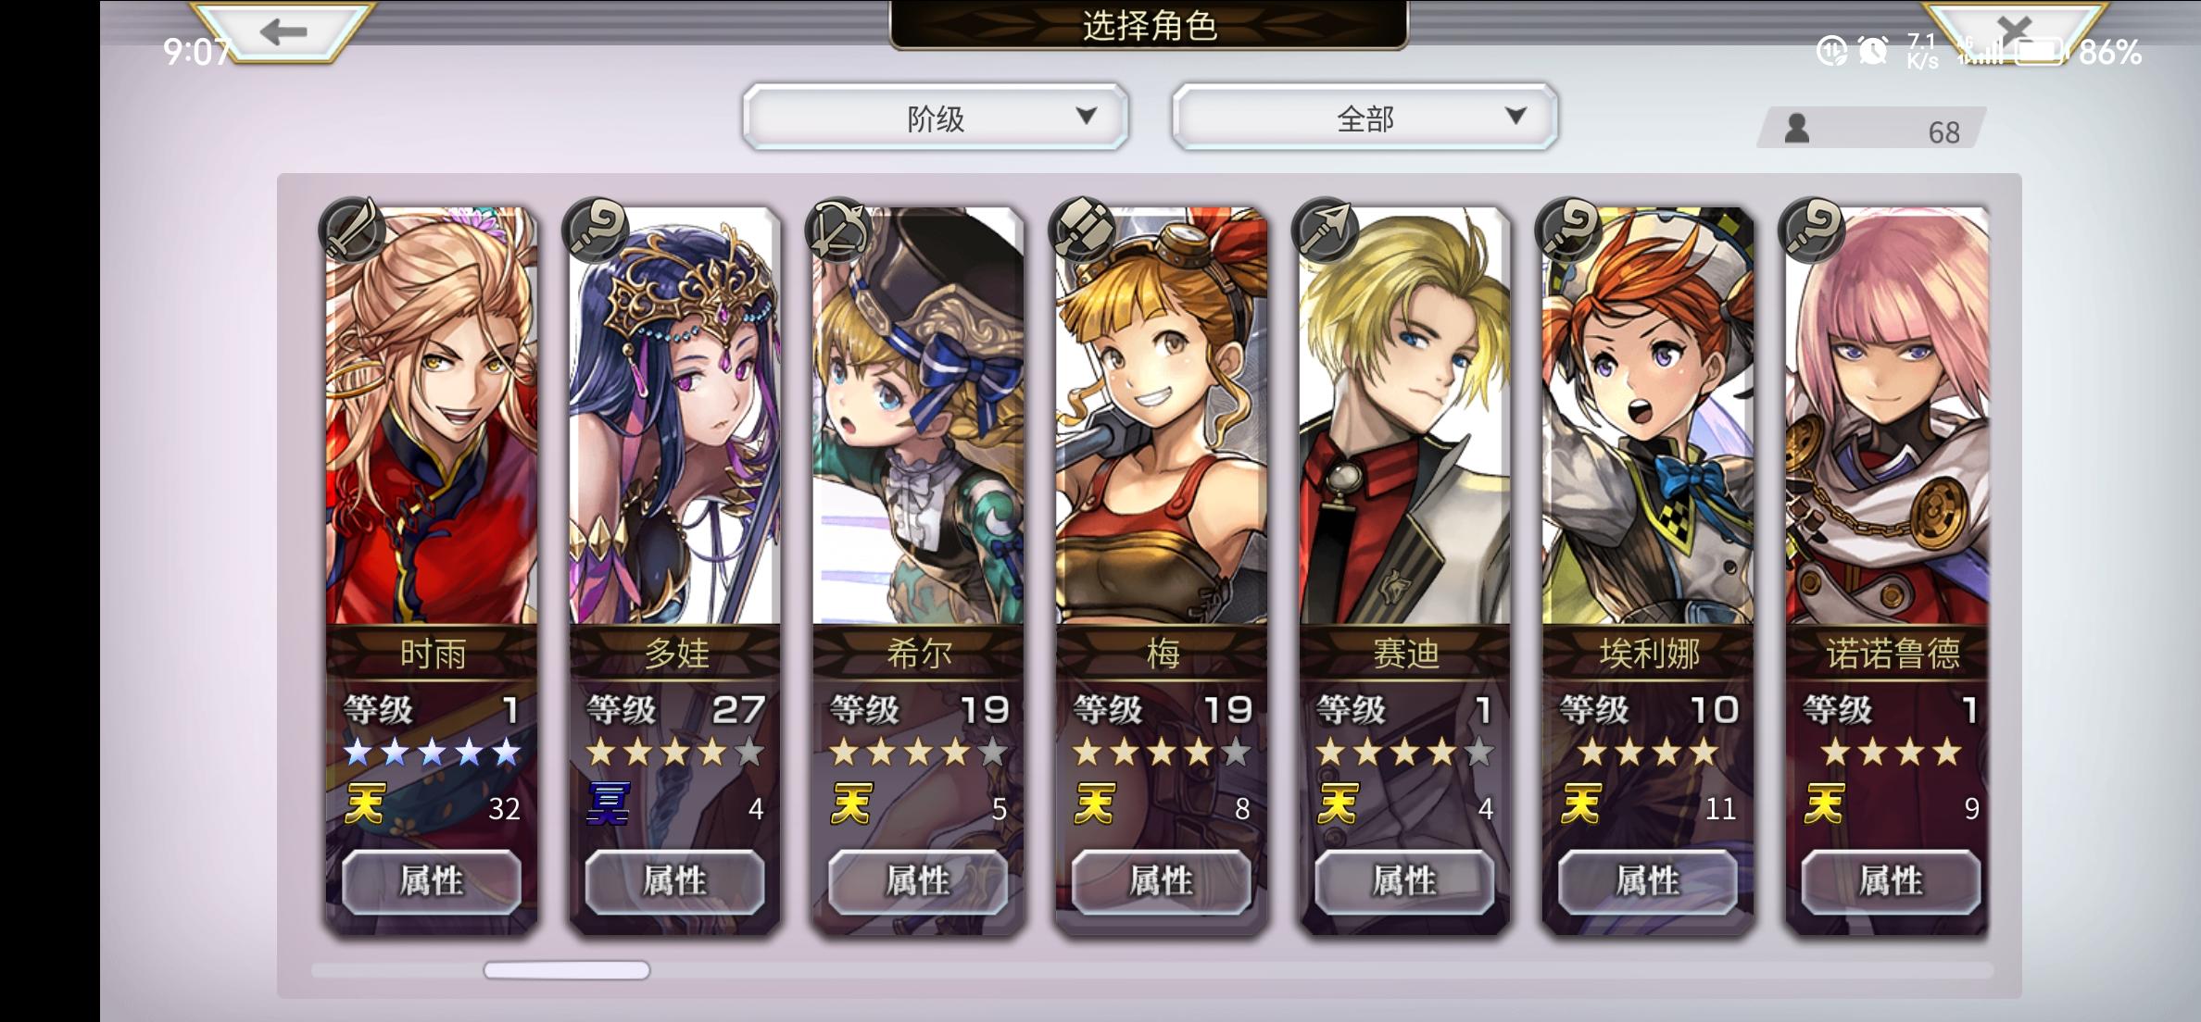This screenshot has height=1022, width=2201.
Task: Click the character count icon showing 68
Action: click(x=1797, y=129)
